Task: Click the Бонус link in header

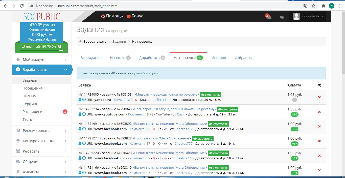Action: pos(137,16)
